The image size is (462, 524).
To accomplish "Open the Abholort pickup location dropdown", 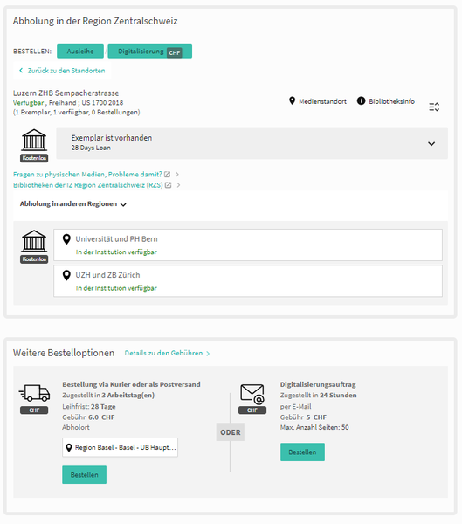I will [x=120, y=447].
